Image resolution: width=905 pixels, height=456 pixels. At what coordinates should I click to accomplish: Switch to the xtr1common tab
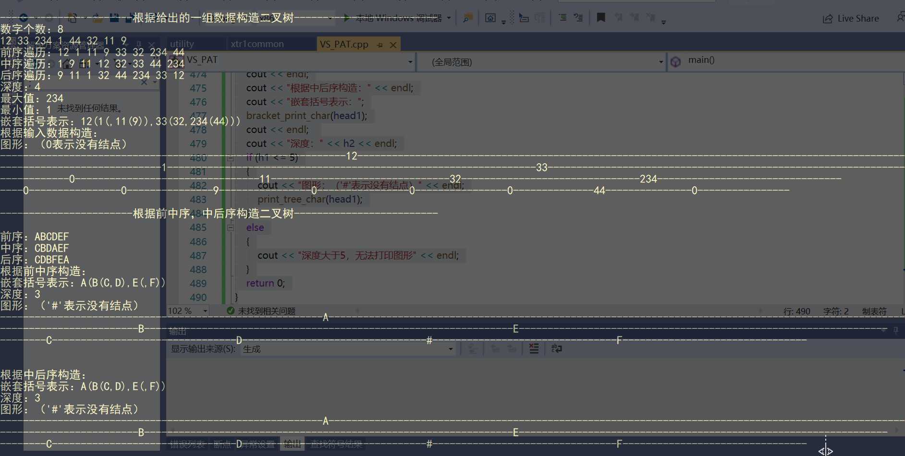pos(257,44)
